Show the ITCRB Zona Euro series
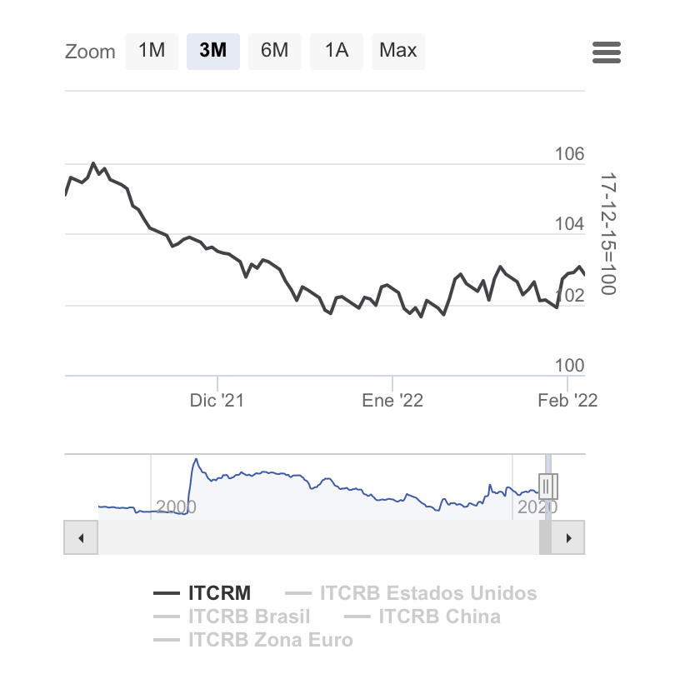 271,640
